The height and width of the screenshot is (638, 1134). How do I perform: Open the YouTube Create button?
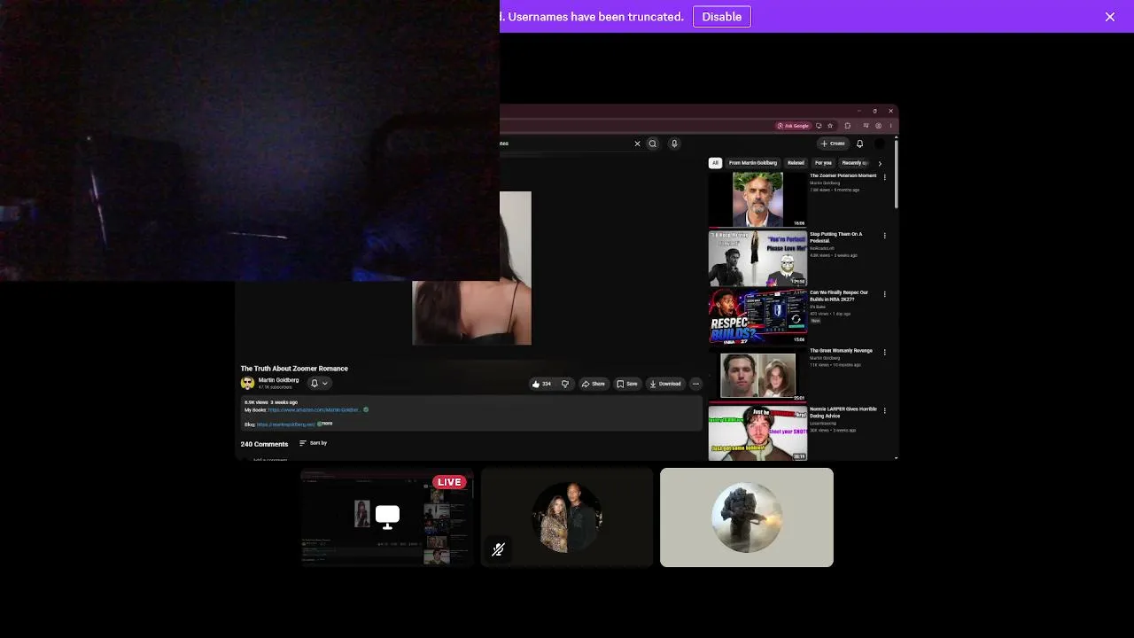click(x=833, y=144)
